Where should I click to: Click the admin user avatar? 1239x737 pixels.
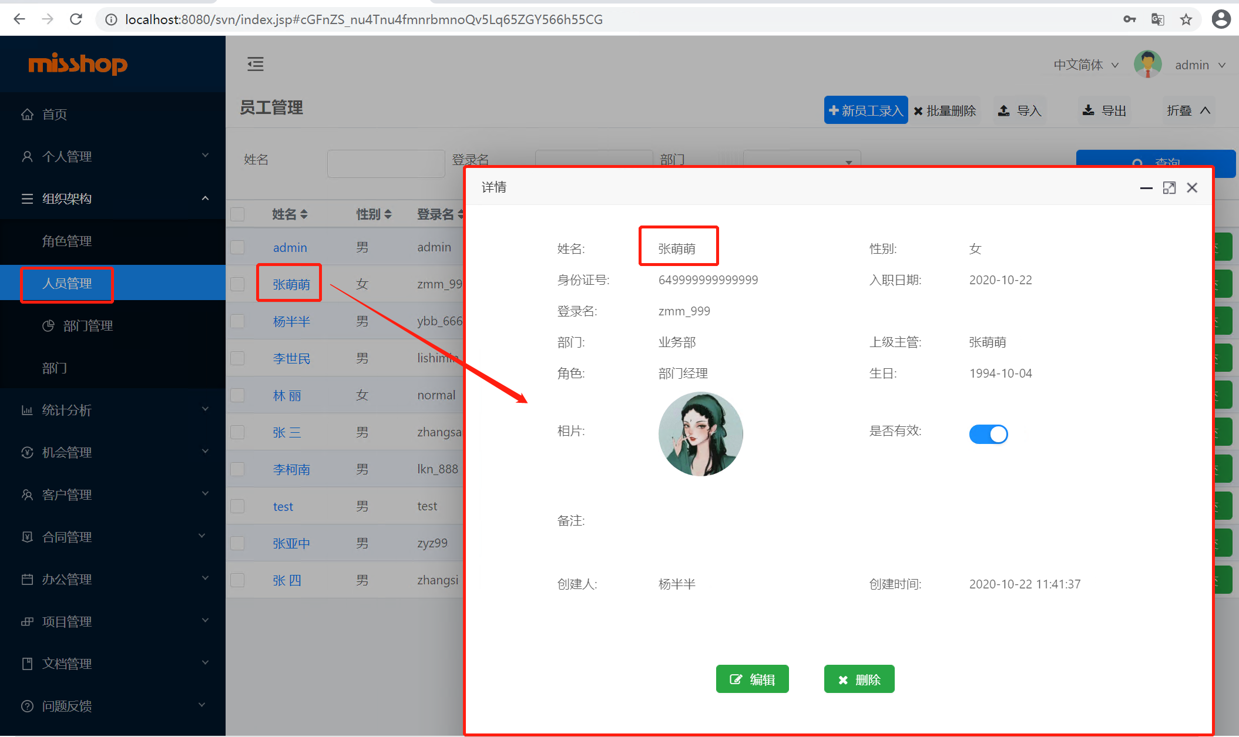pyautogui.click(x=1147, y=65)
